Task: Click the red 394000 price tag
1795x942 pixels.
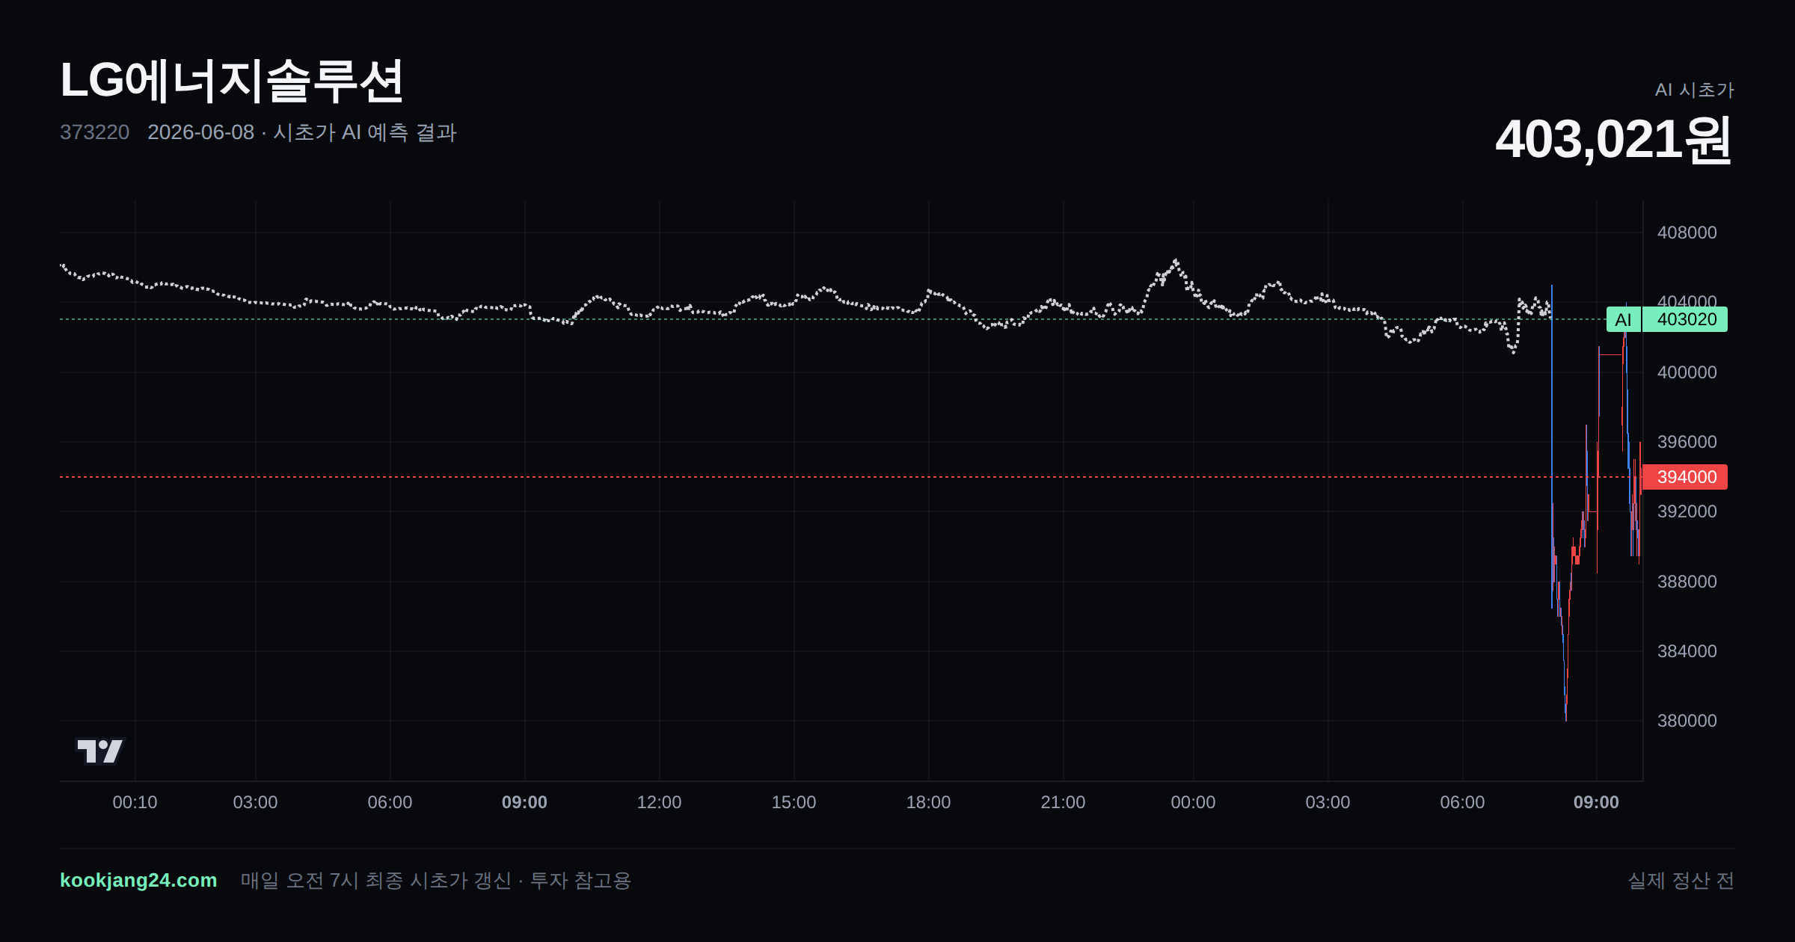Action: pos(1685,477)
